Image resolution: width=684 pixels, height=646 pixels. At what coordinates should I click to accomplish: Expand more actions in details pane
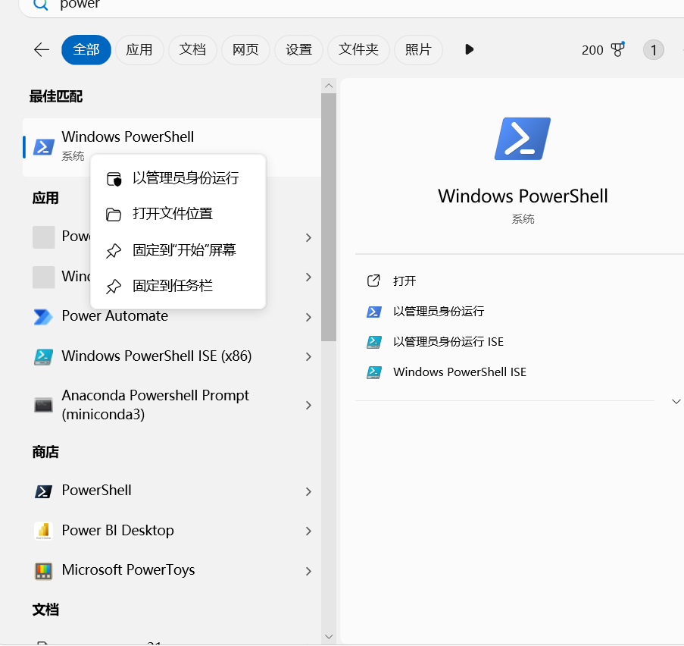pos(676,401)
